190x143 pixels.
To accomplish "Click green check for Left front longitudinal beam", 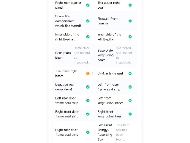I will 130,100.
